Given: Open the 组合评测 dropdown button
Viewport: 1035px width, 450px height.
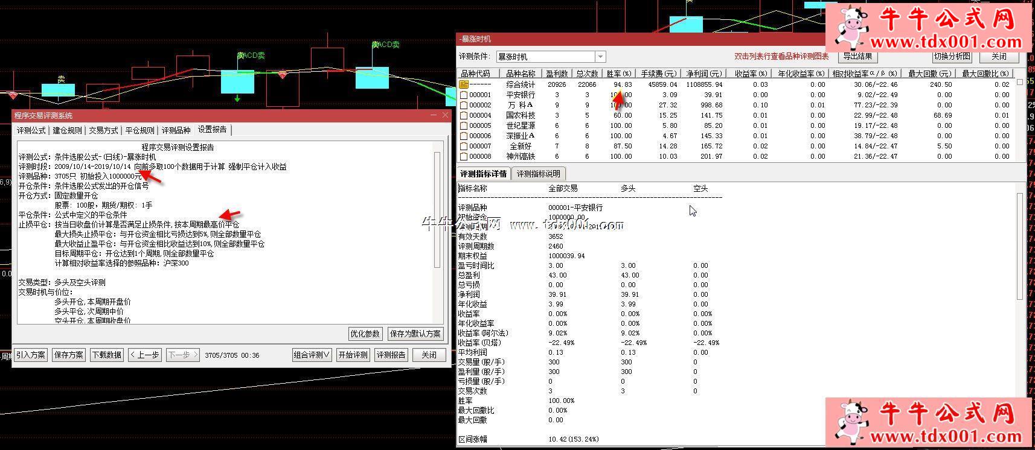Looking at the screenshot, I should tap(312, 355).
